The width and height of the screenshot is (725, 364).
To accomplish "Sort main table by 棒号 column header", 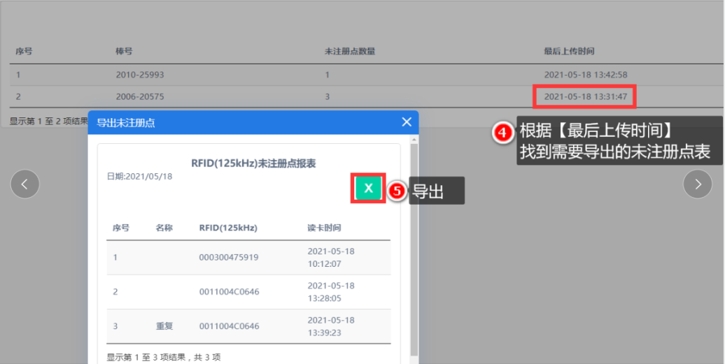I will coord(124,52).
